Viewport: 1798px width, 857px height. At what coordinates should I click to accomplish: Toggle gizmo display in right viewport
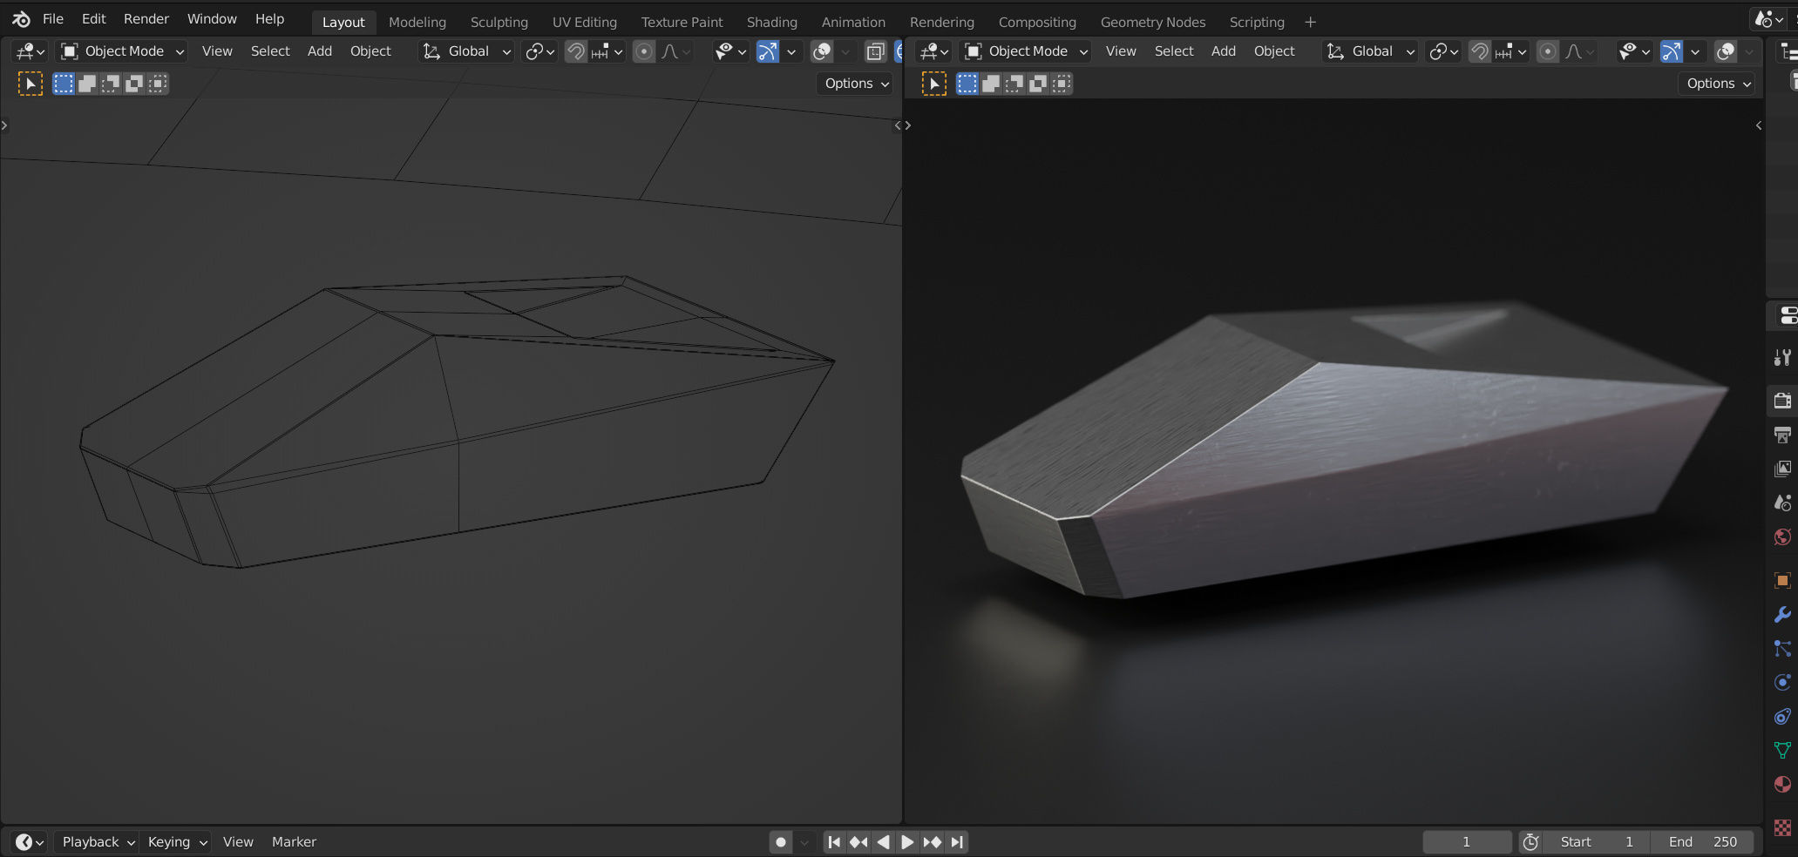1672,51
